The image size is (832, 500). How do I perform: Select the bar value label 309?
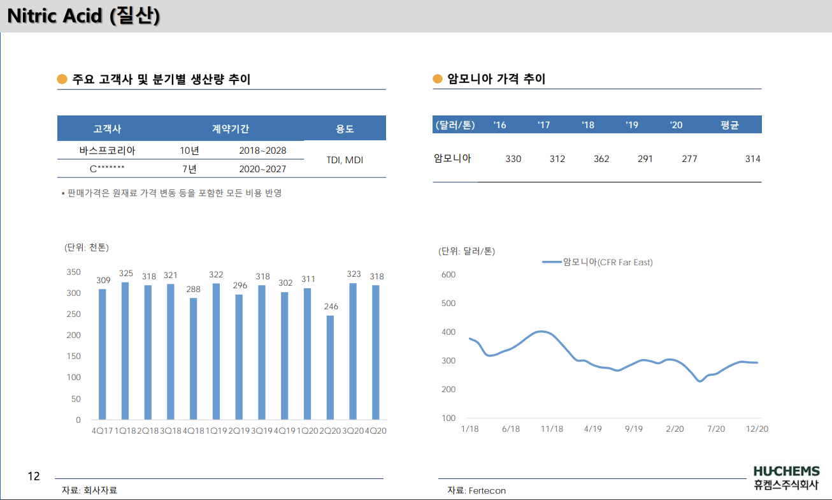click(103, 281)
